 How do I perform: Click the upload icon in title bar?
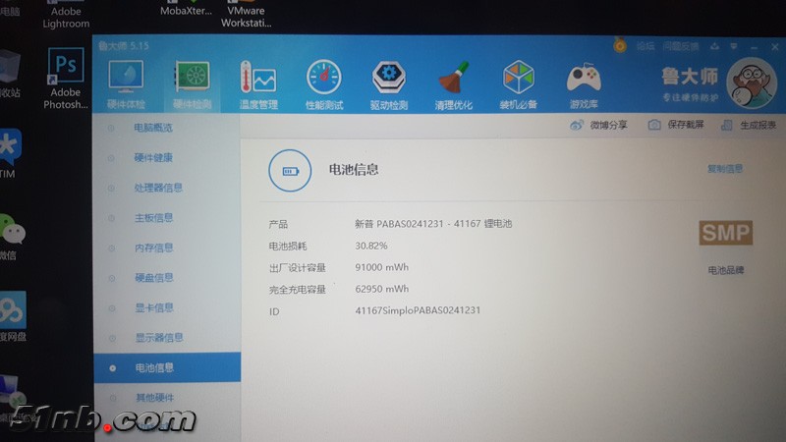click(x=715, y=46)
